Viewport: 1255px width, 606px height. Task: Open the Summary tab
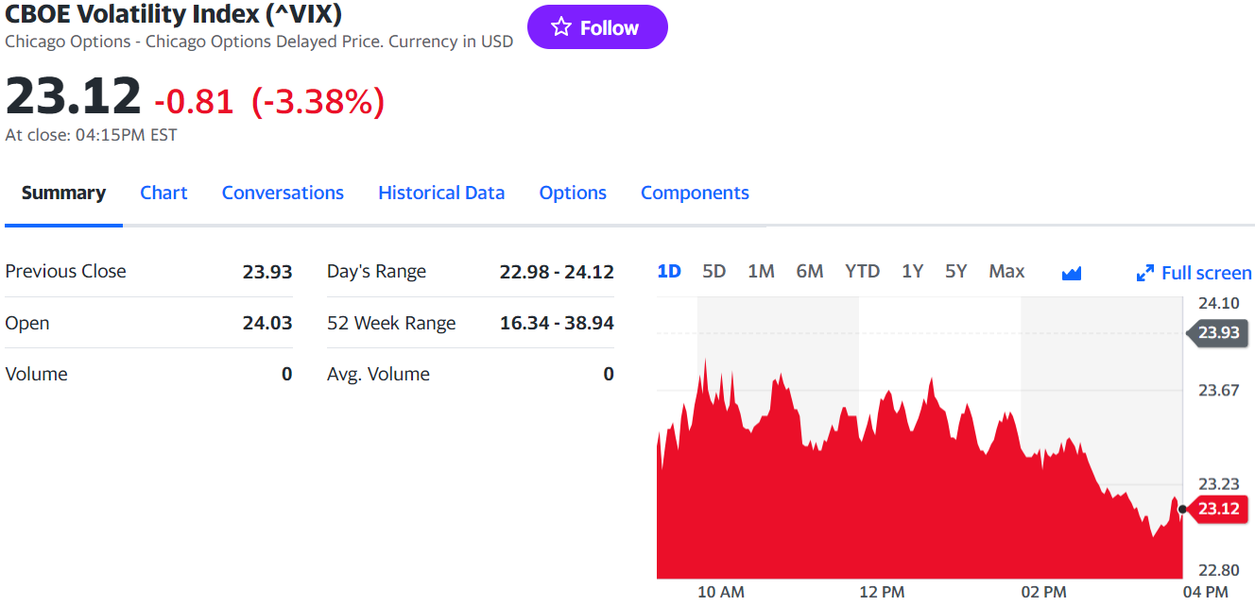pyautogui.click(x=63, y=193)
